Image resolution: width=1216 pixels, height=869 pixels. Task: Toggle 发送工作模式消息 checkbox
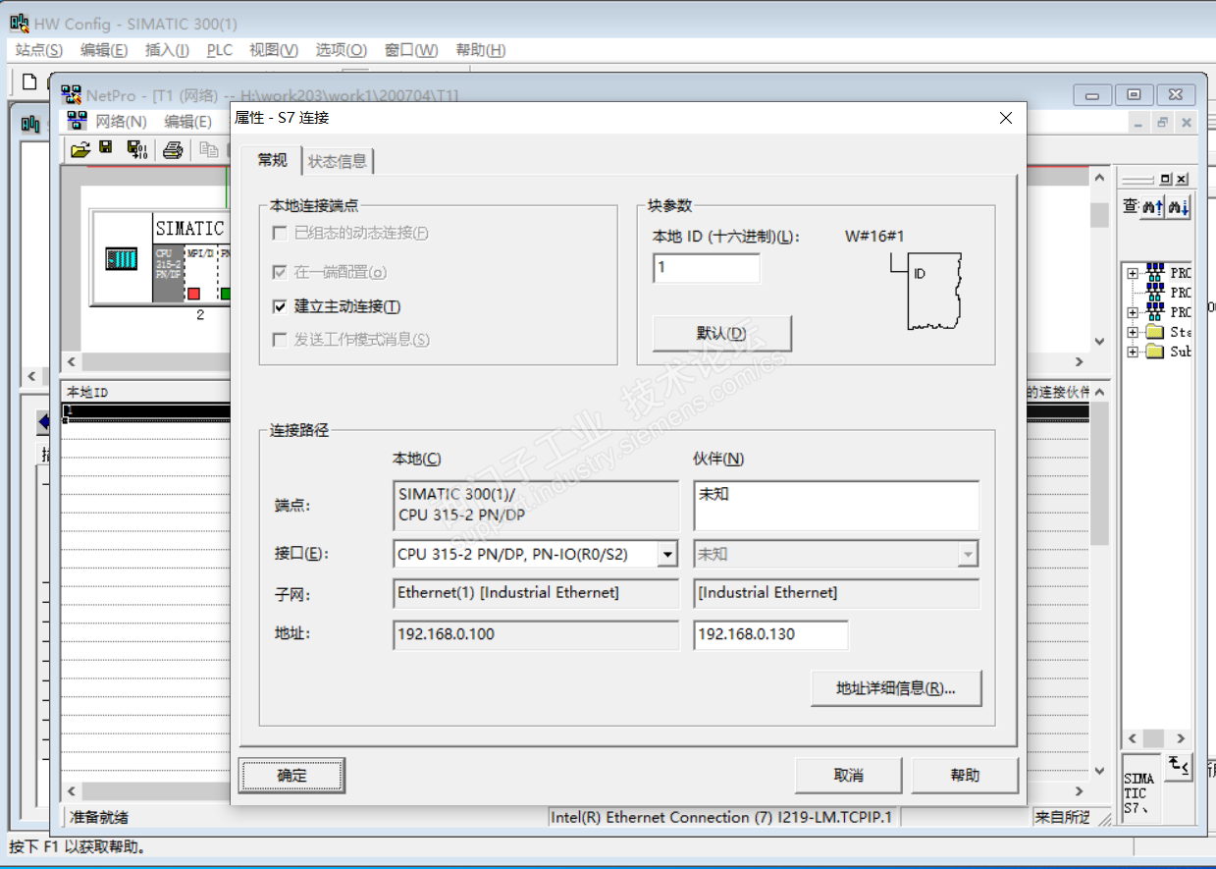pos(279,340)
